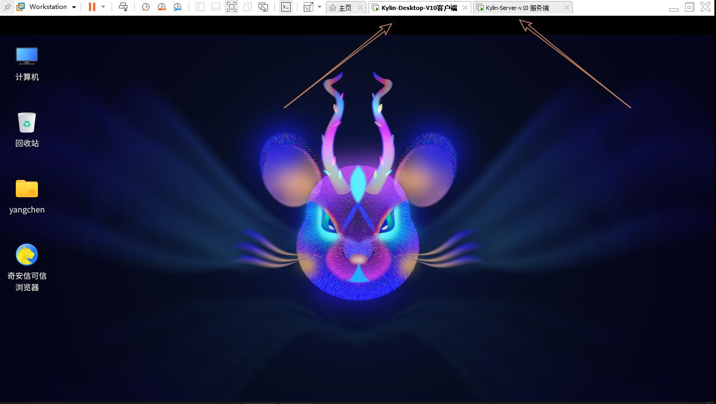This screenshot has height=404, width=716.
Task: Pause the virtual machine
Action: tap(92, 7)
